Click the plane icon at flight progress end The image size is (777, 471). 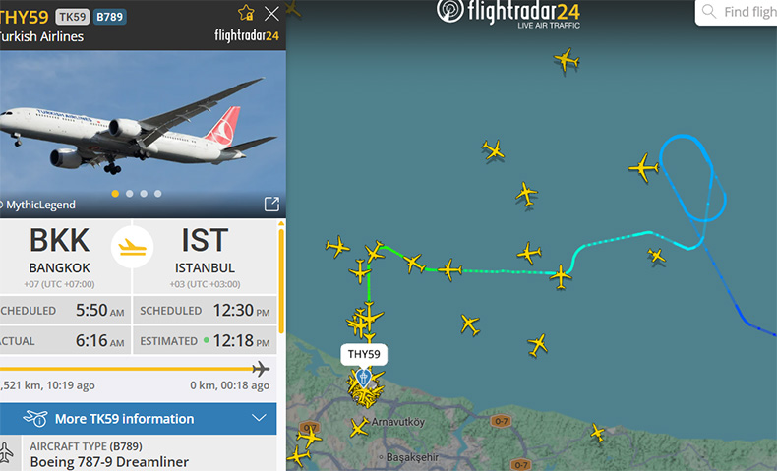pyautogui.click(x=261, y=369)
